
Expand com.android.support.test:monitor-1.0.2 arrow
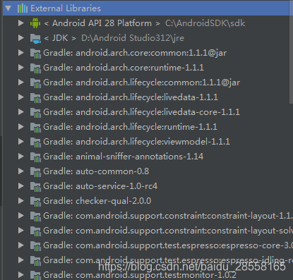pos(21,275)
